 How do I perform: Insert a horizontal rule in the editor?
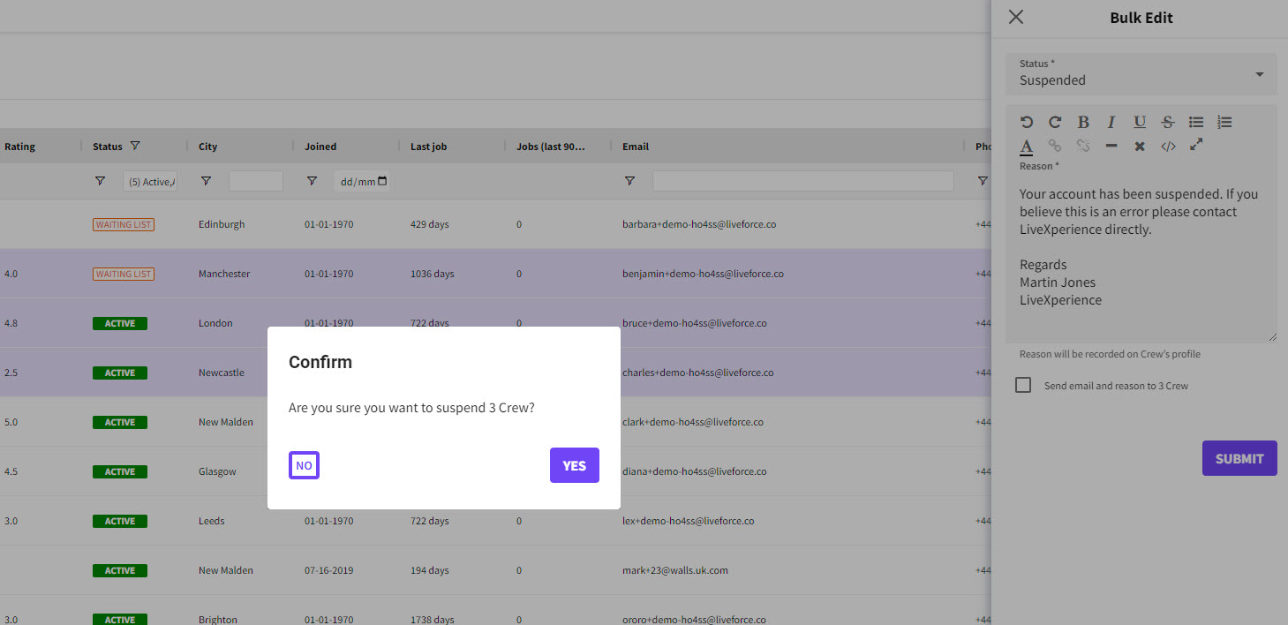[x=1111, y=146]
